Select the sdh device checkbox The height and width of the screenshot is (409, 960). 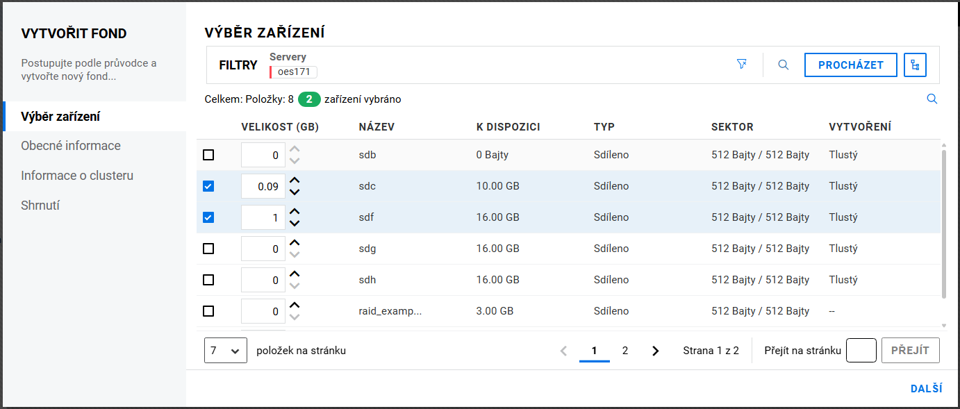(x=208, y=280)
